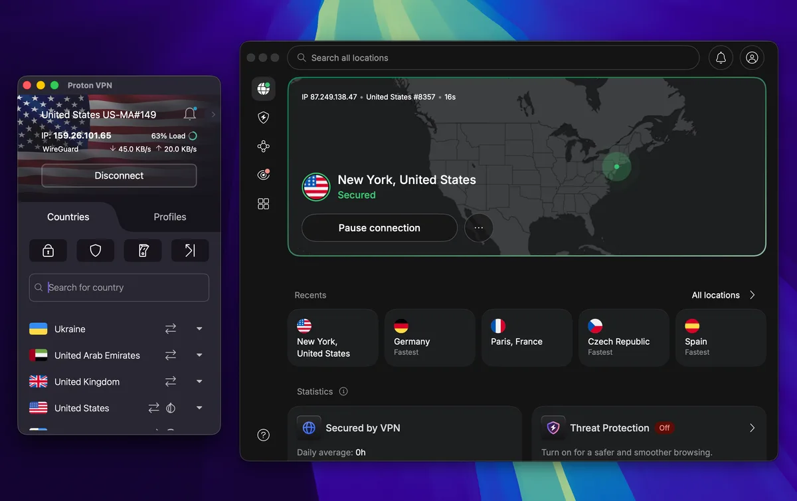Click the US flag beside New York, United States
797x501 pixels.
coord(316,187)
